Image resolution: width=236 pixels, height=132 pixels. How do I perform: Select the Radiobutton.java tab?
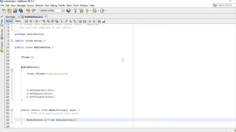click(34, 17)
